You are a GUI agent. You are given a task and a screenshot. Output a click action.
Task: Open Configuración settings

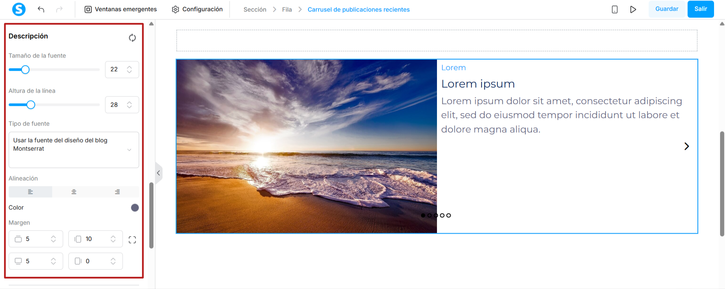click(197, 9)
